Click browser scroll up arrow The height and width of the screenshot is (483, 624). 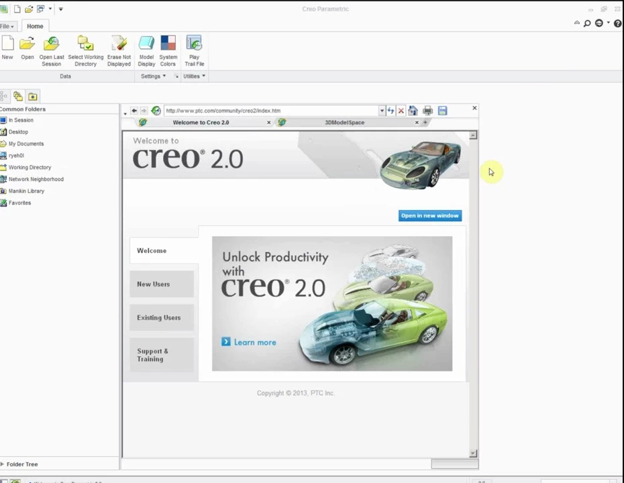pos(473,136)
